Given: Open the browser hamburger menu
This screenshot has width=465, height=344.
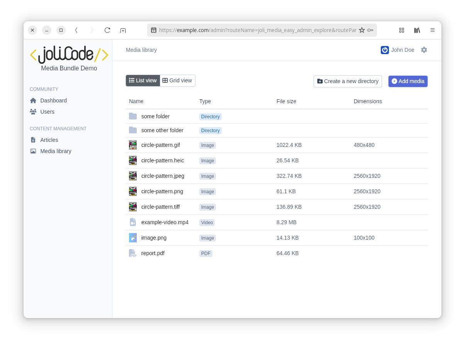Looking at the screenshot, I should (433, 30).
